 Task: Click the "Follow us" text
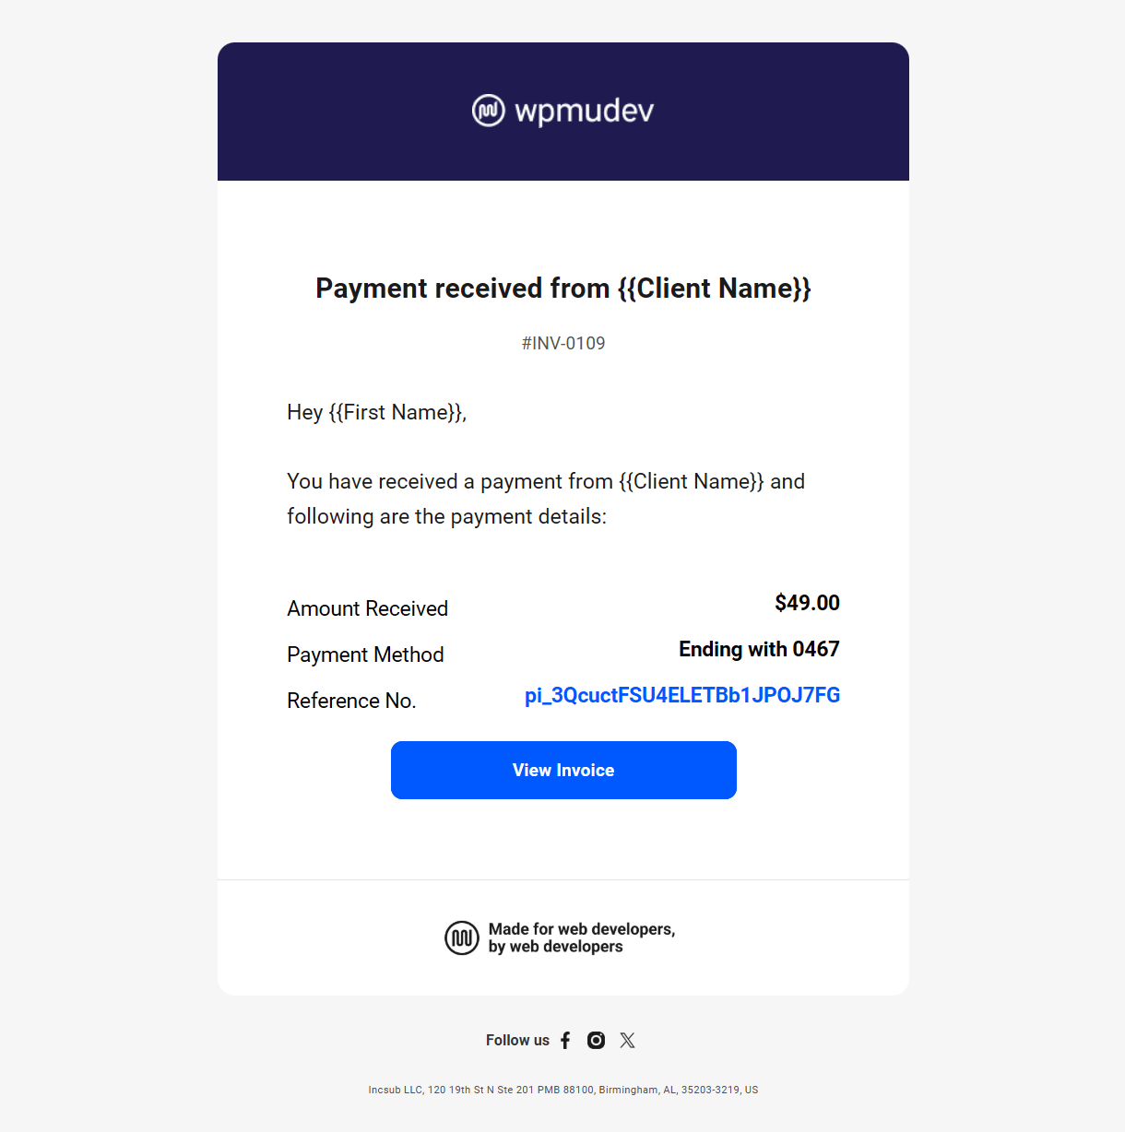(517, 1040)
